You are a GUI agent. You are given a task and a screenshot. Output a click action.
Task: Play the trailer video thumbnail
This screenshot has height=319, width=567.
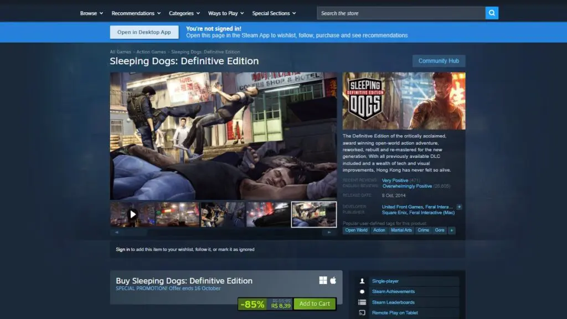(x=132, y=214)
